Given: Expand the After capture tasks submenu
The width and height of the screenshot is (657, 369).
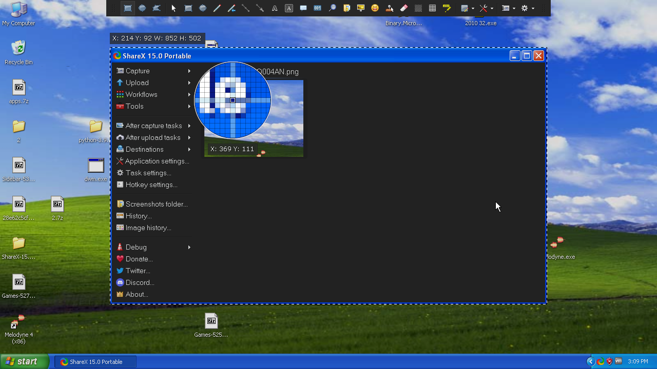Looking at the screenshot, I should pos(153,126).
